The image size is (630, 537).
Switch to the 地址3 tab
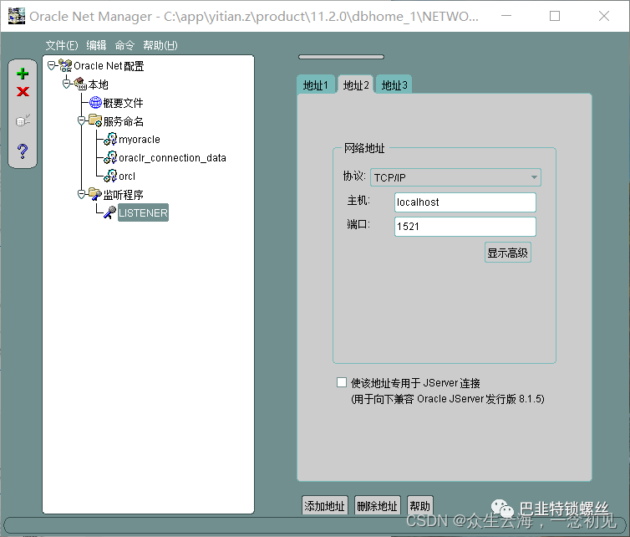(x=394, y=84)
